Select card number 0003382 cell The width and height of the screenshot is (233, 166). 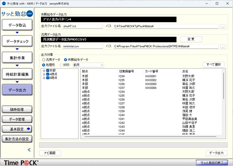pos(151,80)
